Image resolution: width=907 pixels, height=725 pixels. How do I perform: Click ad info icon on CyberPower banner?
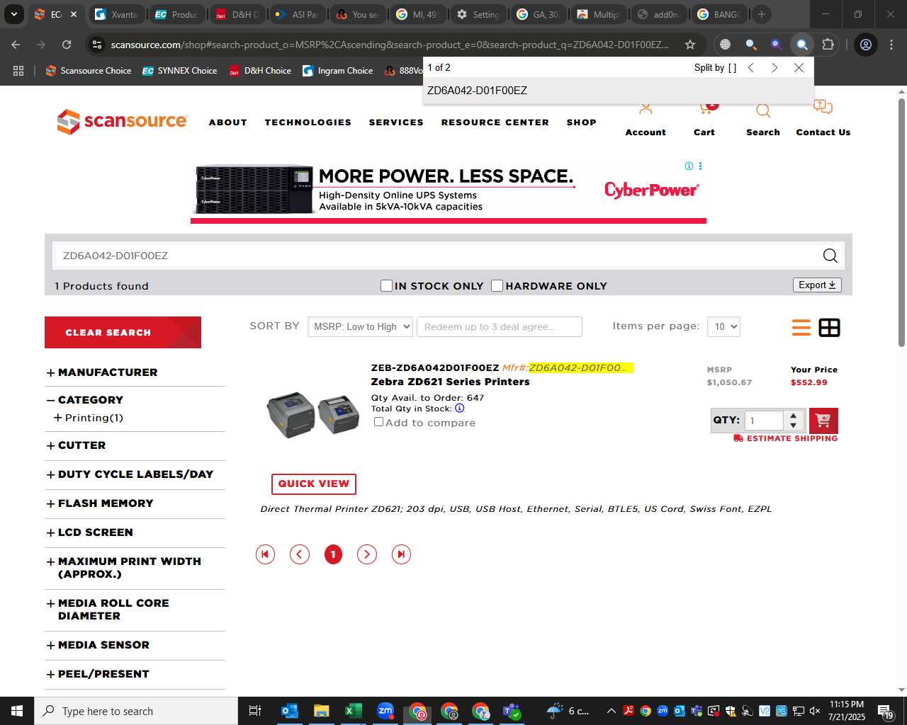pos(689,166)
